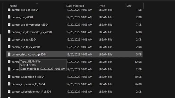Click the 6 KB size cell
Image resolution: width=175 pixels, height=98 pixels.
click(x=139, y=32)
